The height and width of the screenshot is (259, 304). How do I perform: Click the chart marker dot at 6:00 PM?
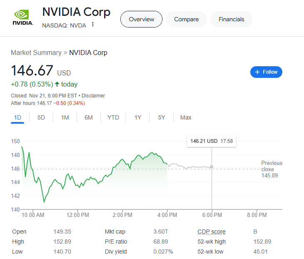(212, 167)
